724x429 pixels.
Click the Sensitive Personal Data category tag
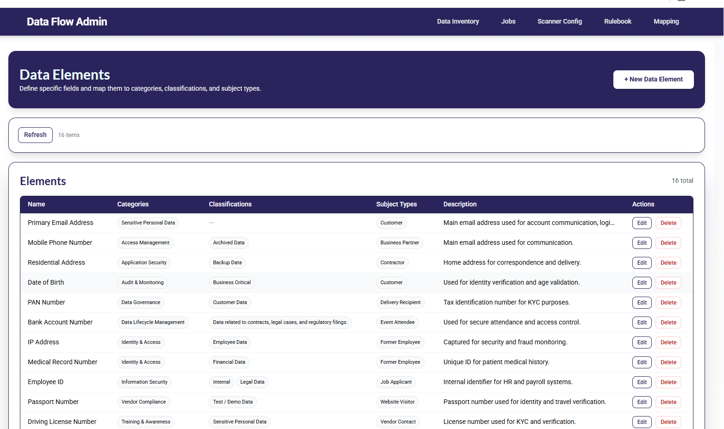coord(148,223)
